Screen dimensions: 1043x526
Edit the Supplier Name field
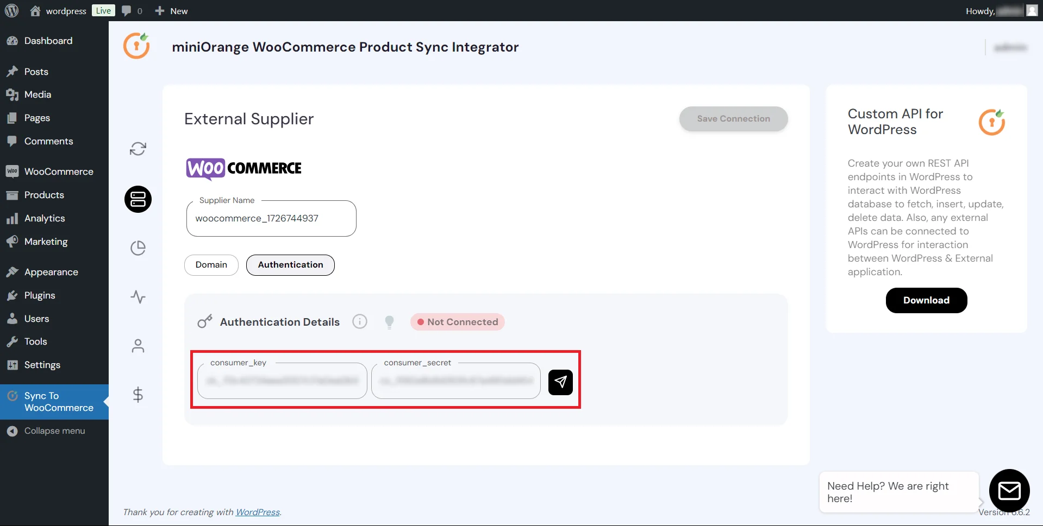[x=271, y=218]
